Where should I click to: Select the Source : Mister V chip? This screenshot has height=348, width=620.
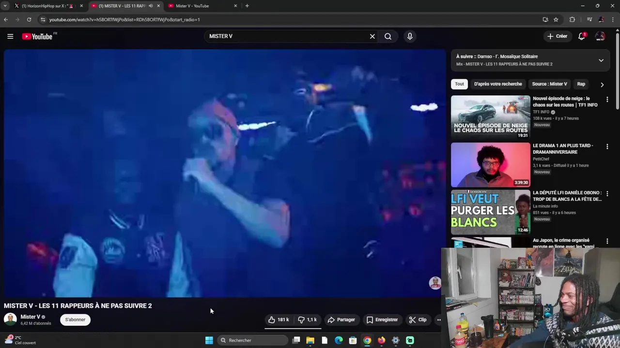click(x=549, y=84)
